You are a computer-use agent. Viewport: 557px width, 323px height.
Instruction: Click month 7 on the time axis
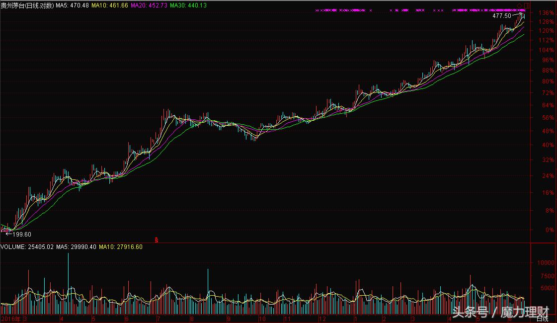[159, 319]
